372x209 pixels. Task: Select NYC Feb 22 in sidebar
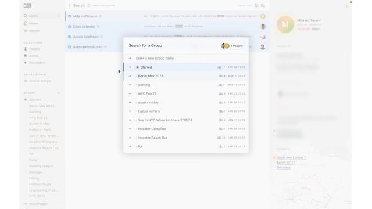point(38,118)
